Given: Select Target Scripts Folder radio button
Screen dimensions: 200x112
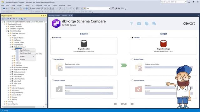Looking at the screenshot, I should (x=132, y=59).
